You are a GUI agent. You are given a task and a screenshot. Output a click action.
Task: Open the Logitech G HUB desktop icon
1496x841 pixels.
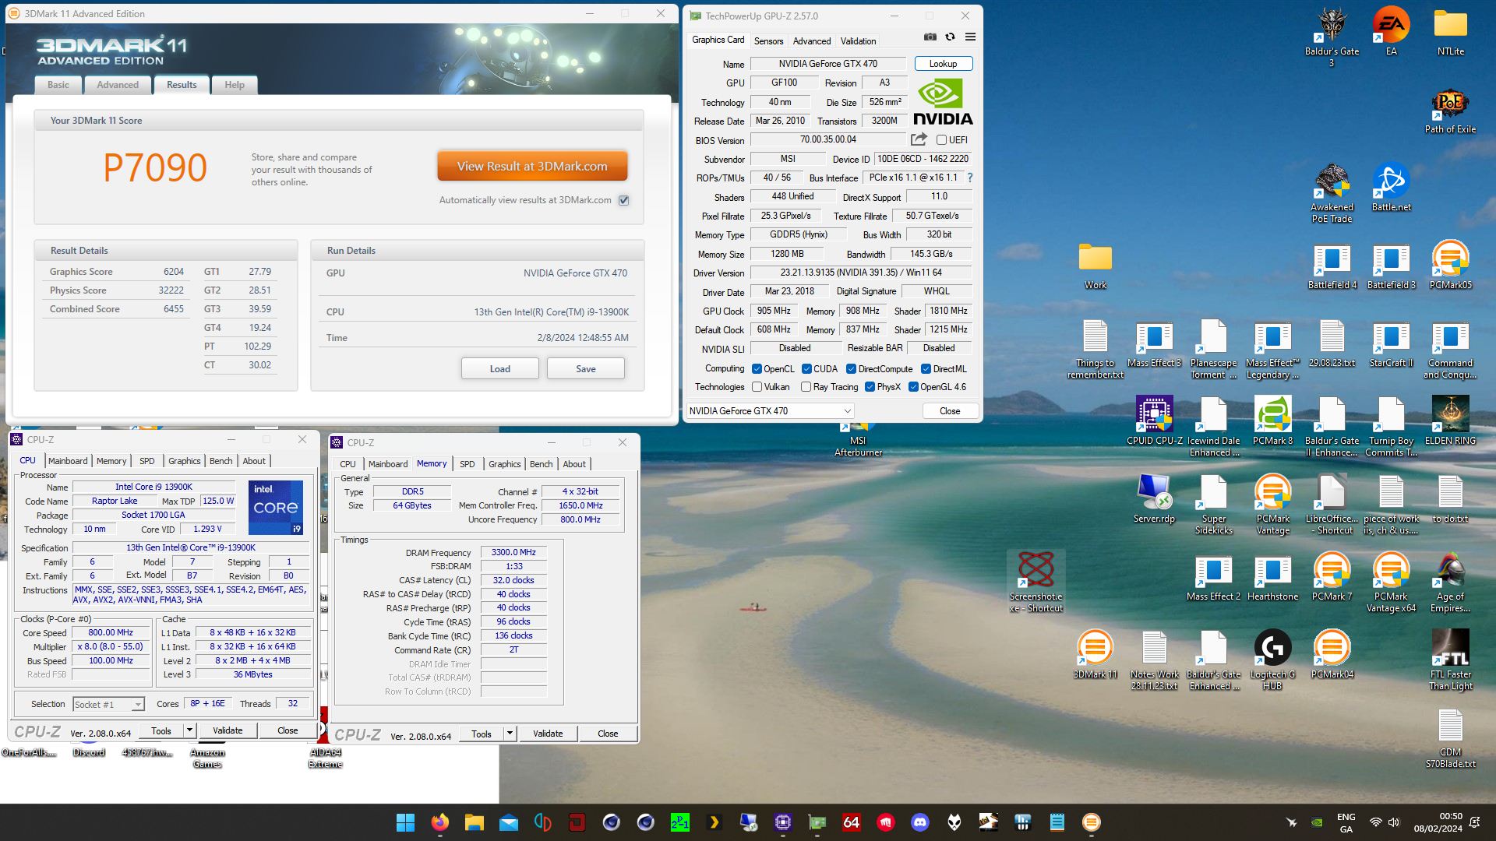pyautogui.click(x=1272, y=660)
